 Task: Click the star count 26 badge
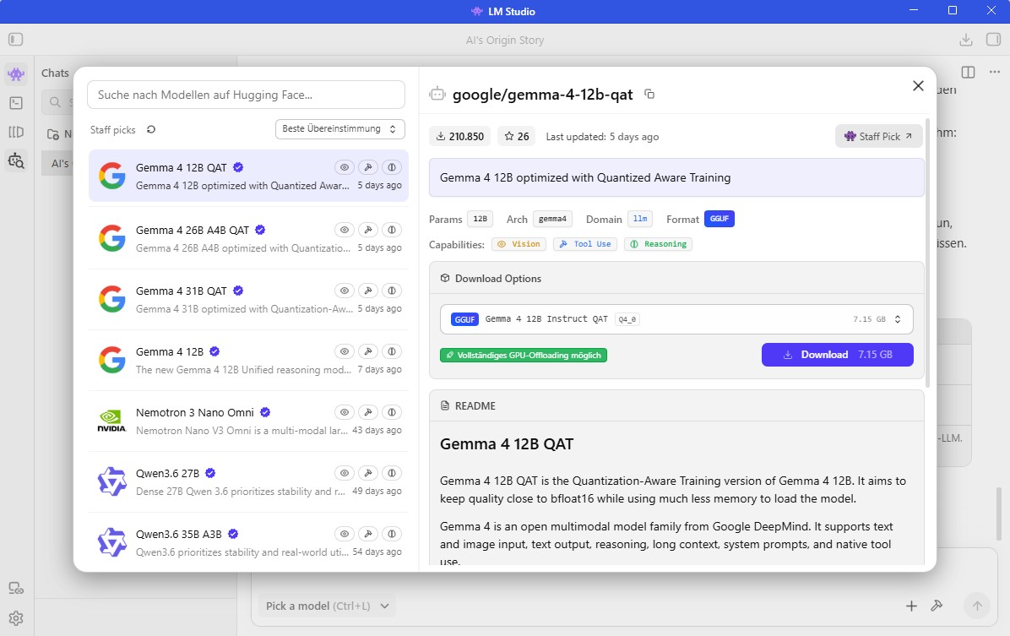coord(517,137)
